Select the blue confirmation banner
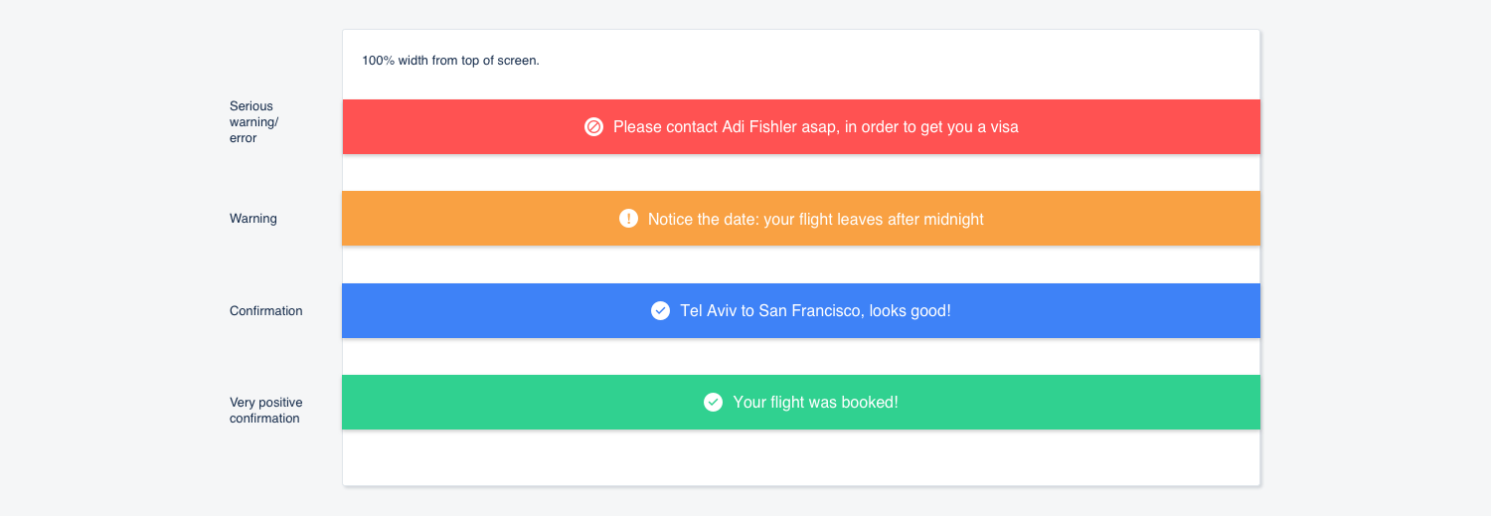This screenshot has width=1491, height=516. click(x=801, y=310)
